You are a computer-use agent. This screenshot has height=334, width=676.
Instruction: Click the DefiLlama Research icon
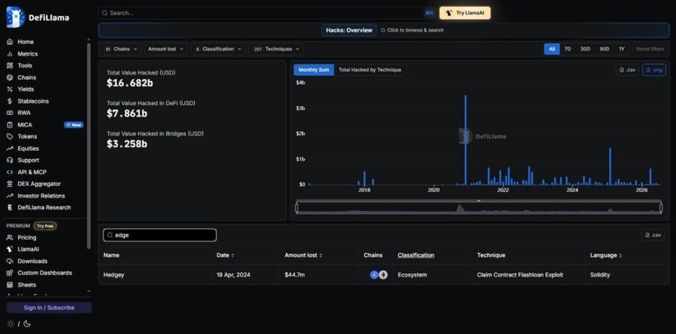click(x=9, y=208)
